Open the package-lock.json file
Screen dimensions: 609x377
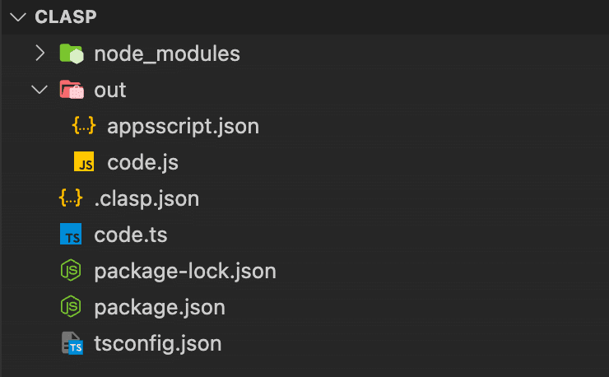click(x=185, y=271)
